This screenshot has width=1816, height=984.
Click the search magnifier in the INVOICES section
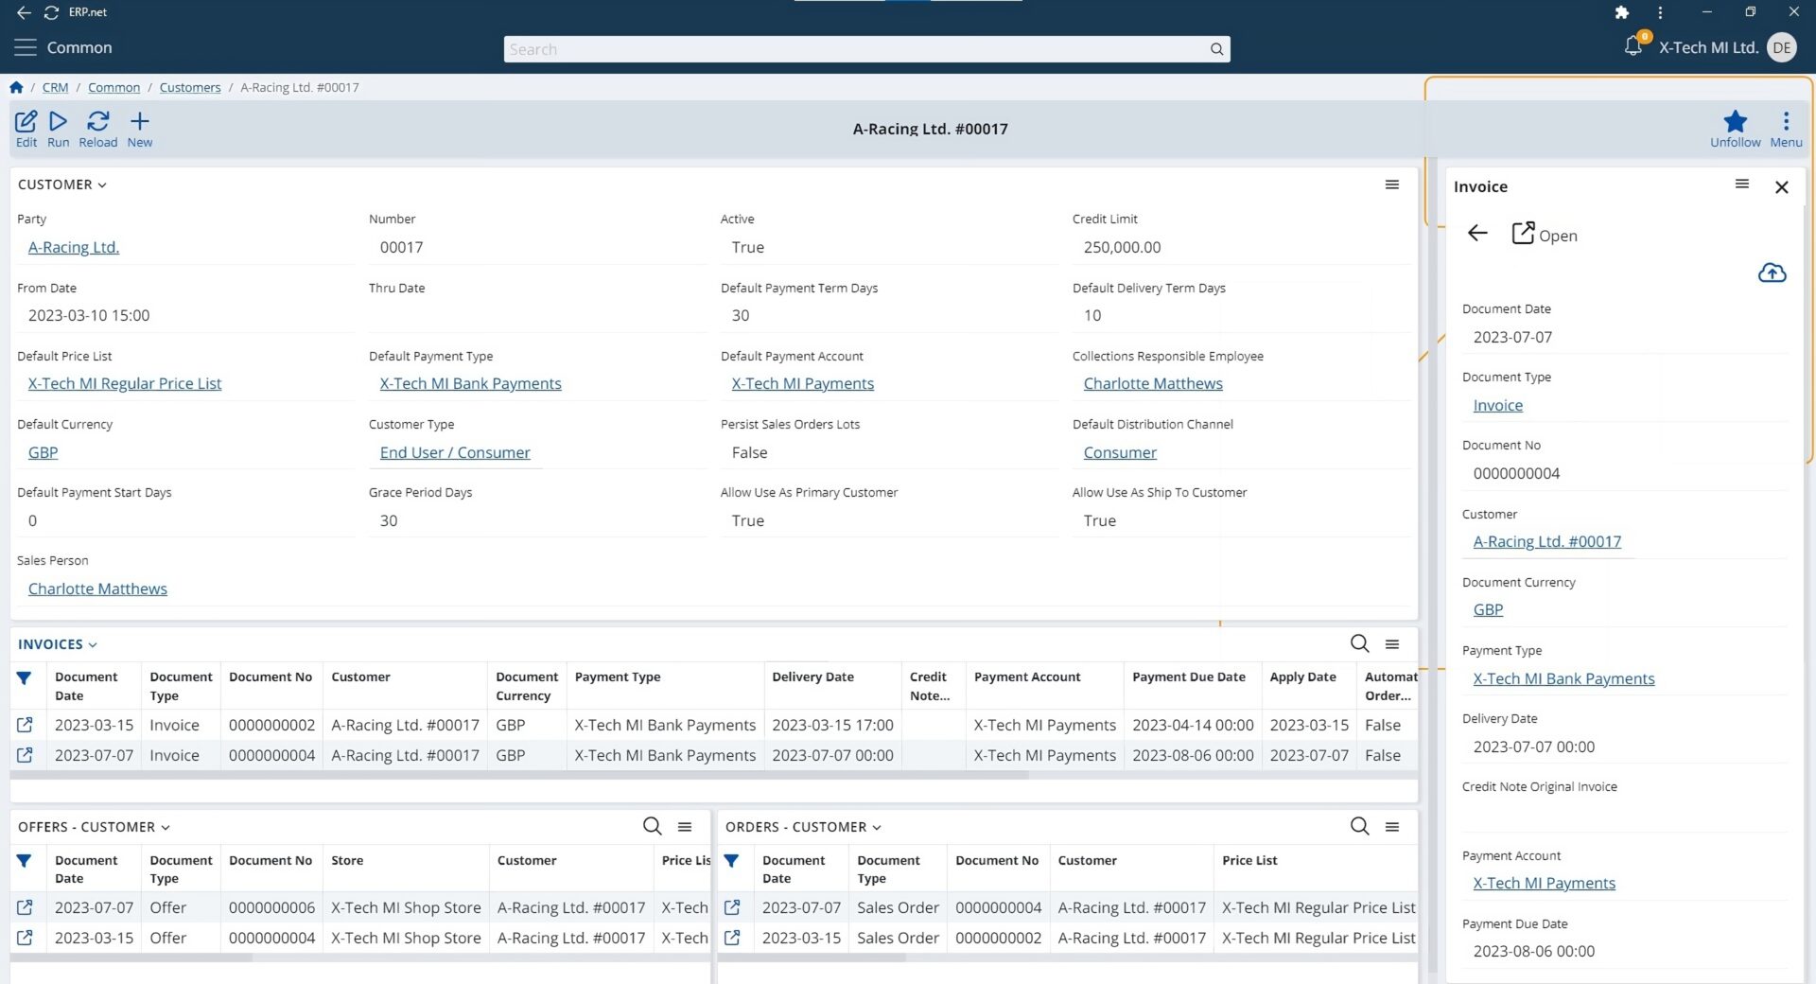pos(1359,643)
